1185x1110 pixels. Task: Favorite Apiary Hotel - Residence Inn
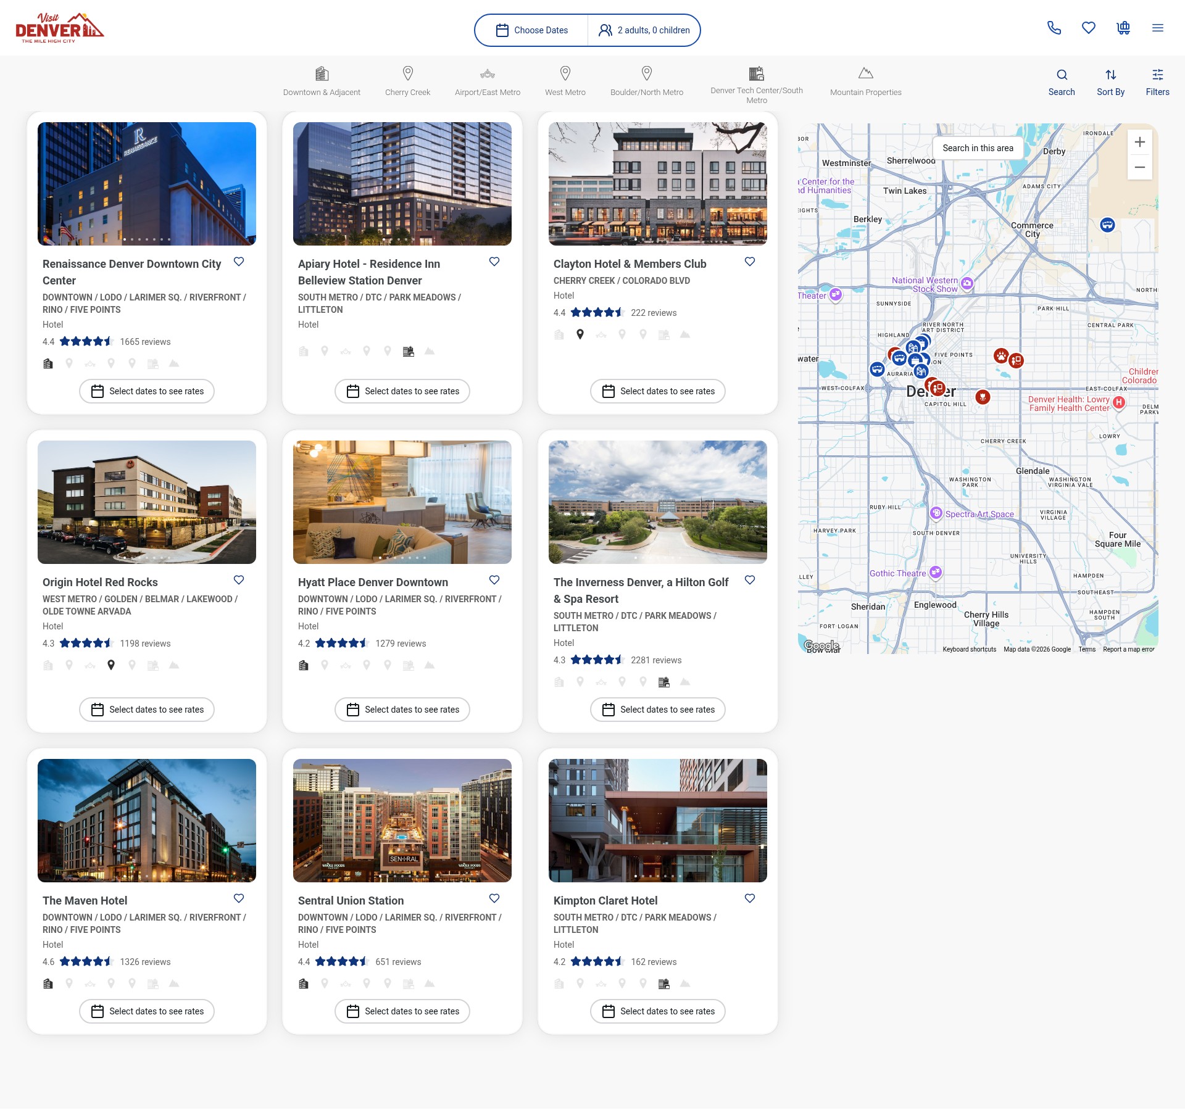point(494,262)
